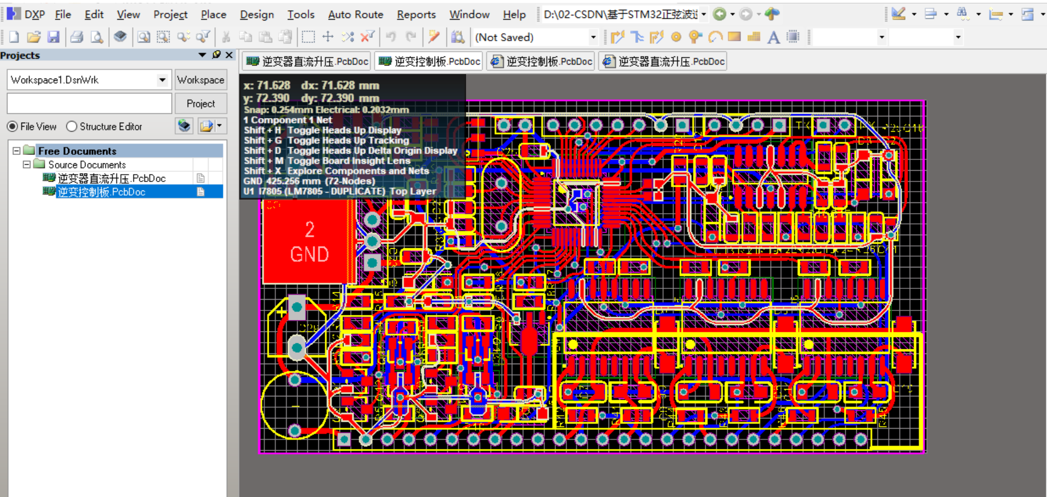
Task: Place Component chip icon
Action: point(794,37)
